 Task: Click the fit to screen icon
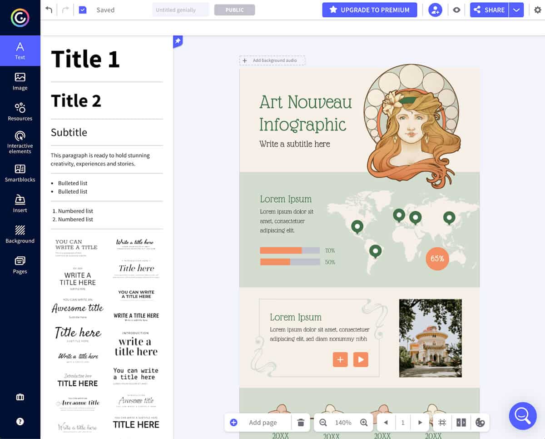click(442, 423)
